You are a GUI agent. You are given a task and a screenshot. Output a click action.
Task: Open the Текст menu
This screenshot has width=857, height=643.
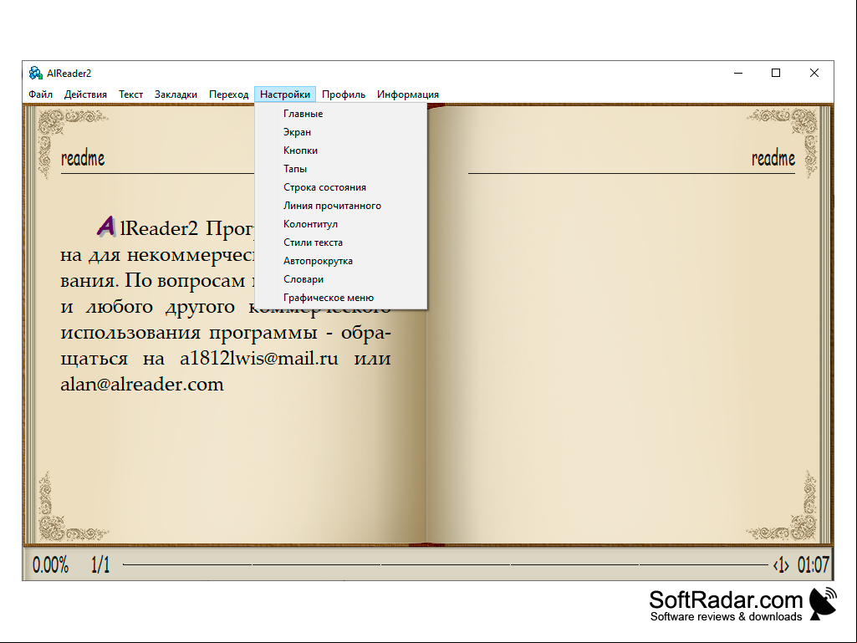130,94
